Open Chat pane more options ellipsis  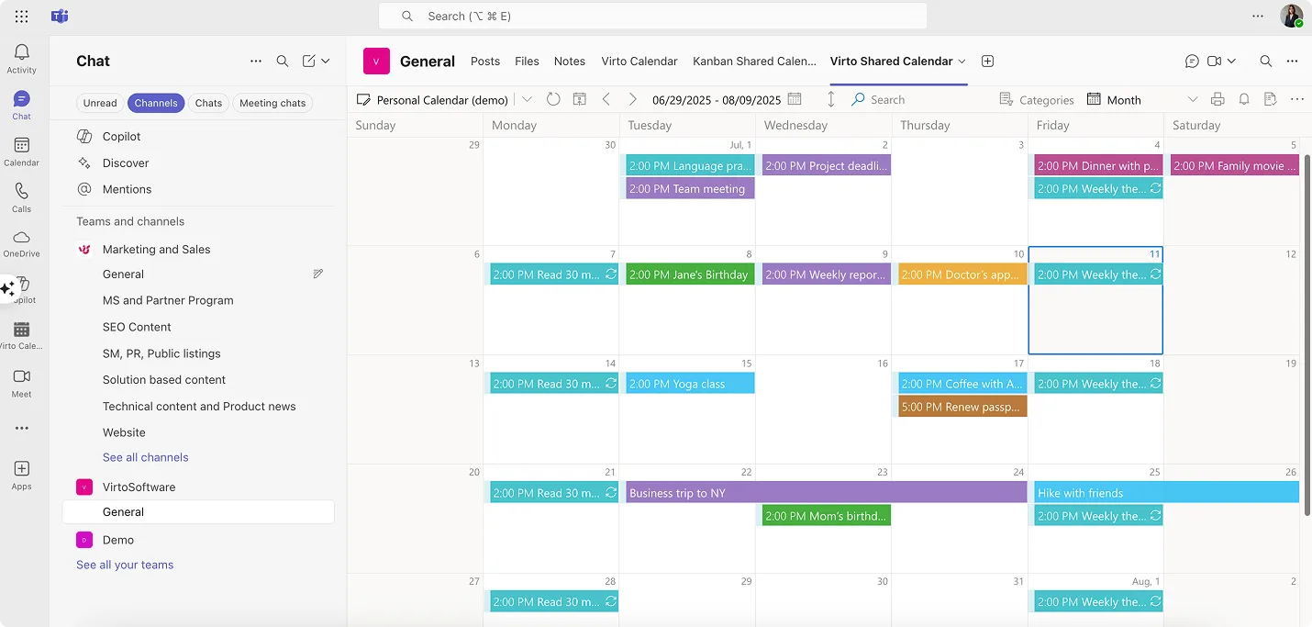tap(256, 62)
